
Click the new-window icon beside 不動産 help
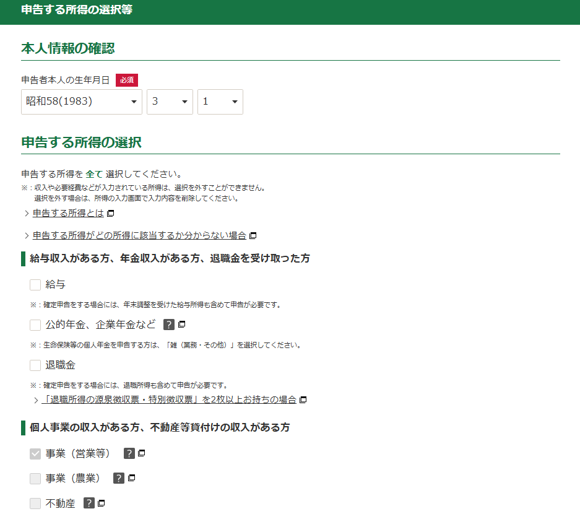pos(102,504)
